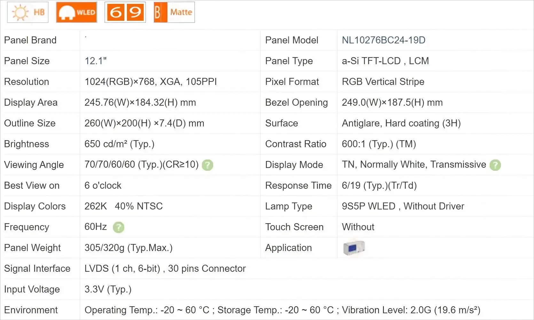Image resolution: width=534 pixels, height=320 pixels.
Task: Open the 12.1" panel size link
Action: [x=95, y=61]
